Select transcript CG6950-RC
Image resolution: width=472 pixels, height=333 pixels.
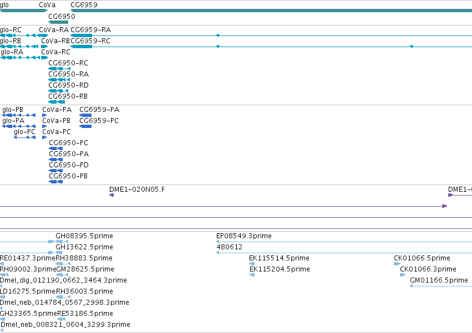68,63
